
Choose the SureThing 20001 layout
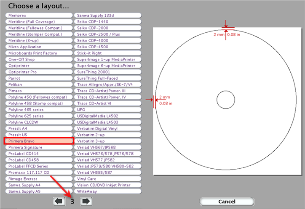tap(108, 72)
